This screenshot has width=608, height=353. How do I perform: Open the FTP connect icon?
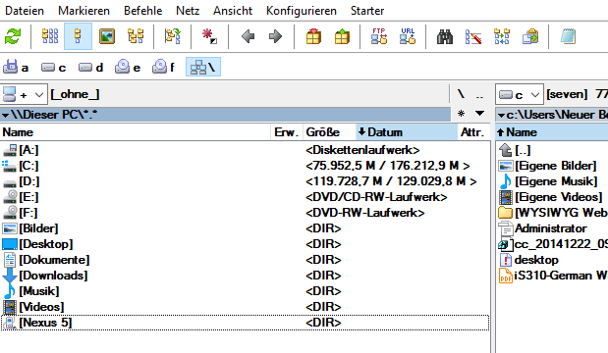point(379,36)
